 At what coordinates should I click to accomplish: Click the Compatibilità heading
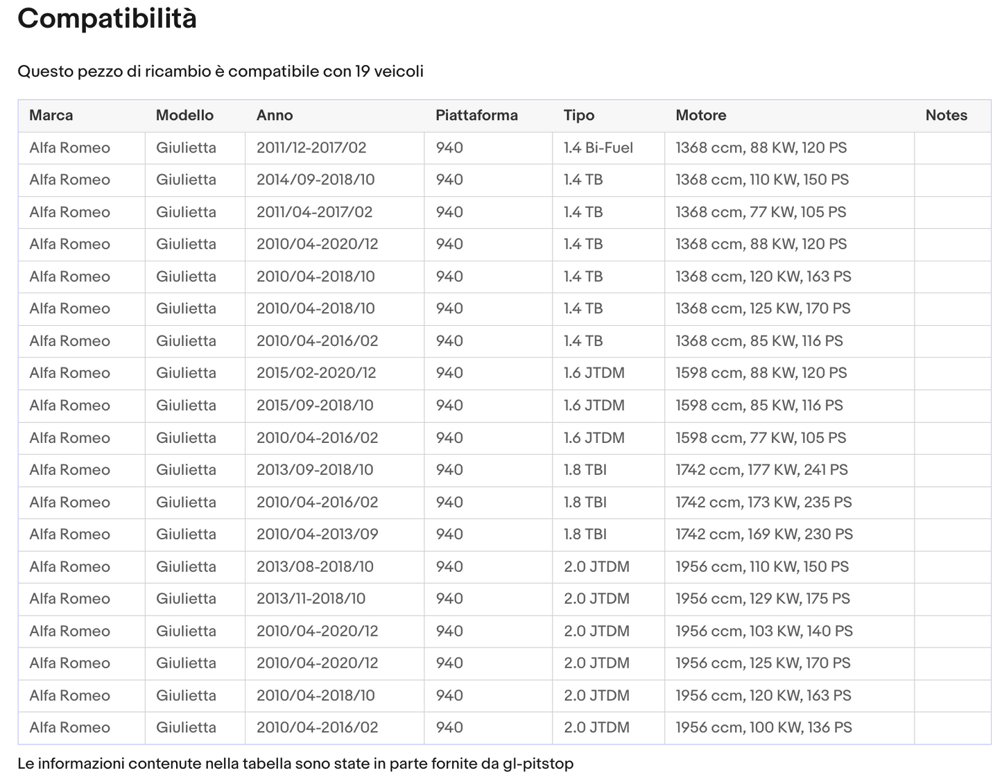(107, 19)
